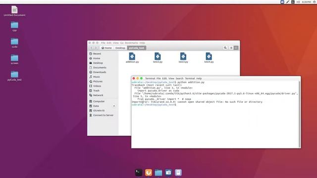Open the Terminal icon in the dock
317x178 pixels.
tap(139, 173)
